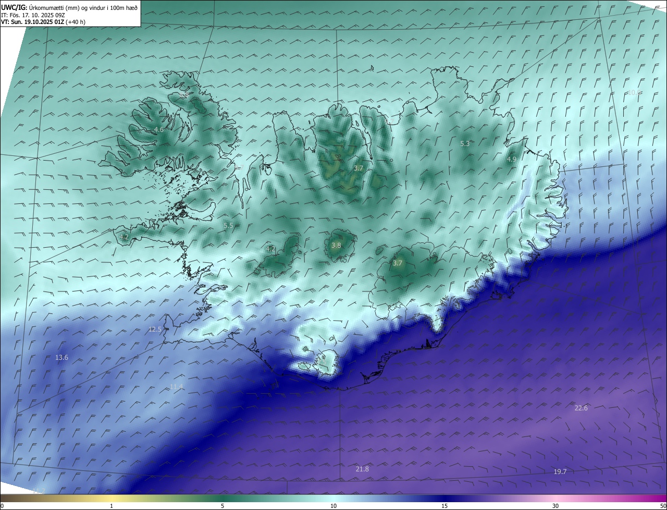The width and height of the screenshot is (667, 510).
Task: Click the 13.6 value over the sea
Action: [x=61, y=357]
